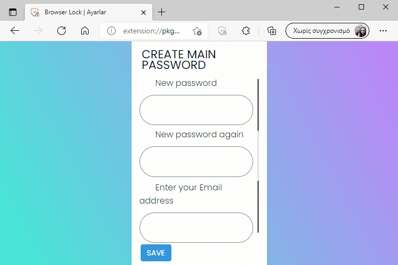Close the browser window
The width and height of the screenshot is (398, 265).
point(386,7)
